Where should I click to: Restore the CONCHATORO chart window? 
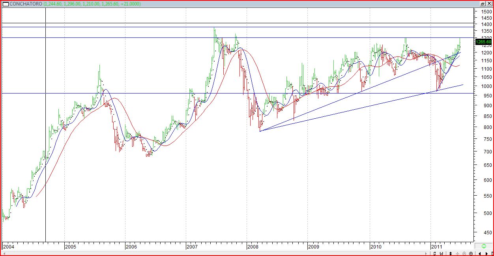[483, 4]
